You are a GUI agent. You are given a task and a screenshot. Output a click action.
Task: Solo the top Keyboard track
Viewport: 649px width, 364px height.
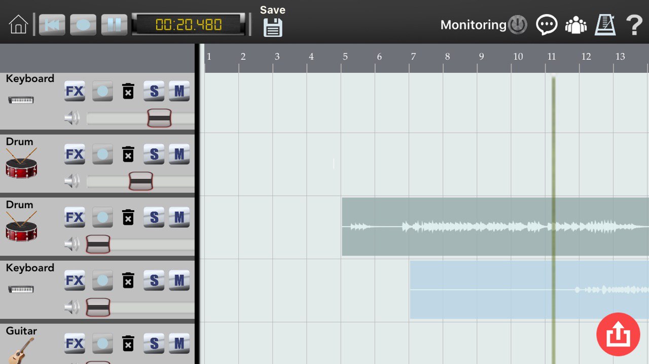pos(154,91)
